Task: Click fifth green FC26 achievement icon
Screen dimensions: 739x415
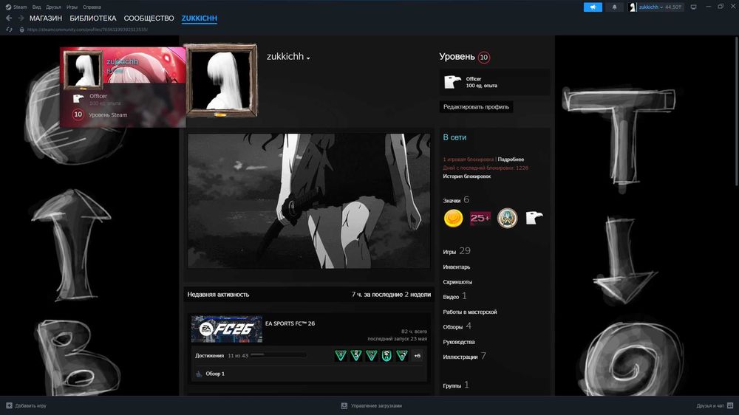Action: tap(402, 356)
